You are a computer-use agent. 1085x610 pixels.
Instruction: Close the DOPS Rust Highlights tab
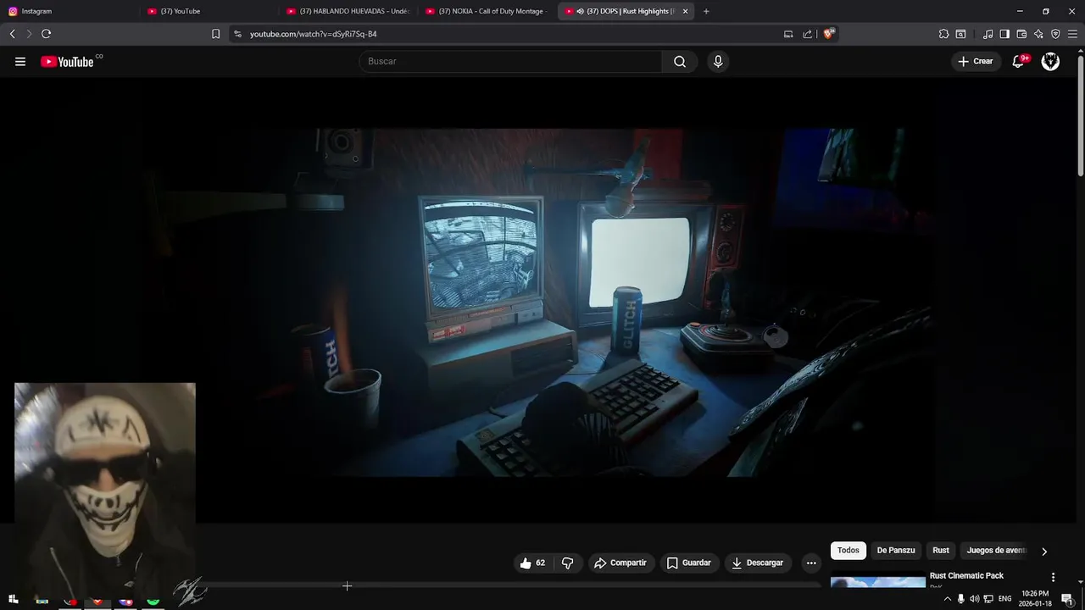685,11
